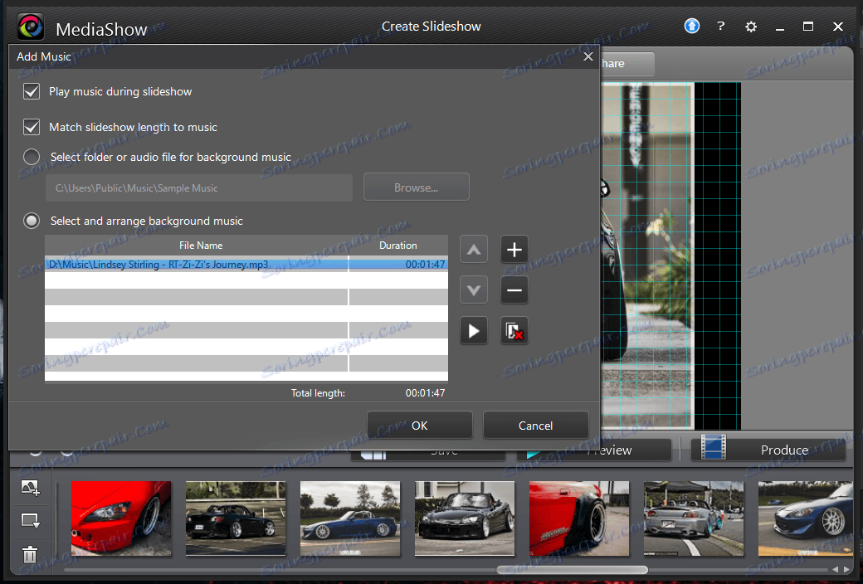
Task: Toggle Match slideshow length to music
Action: point(32,127)
